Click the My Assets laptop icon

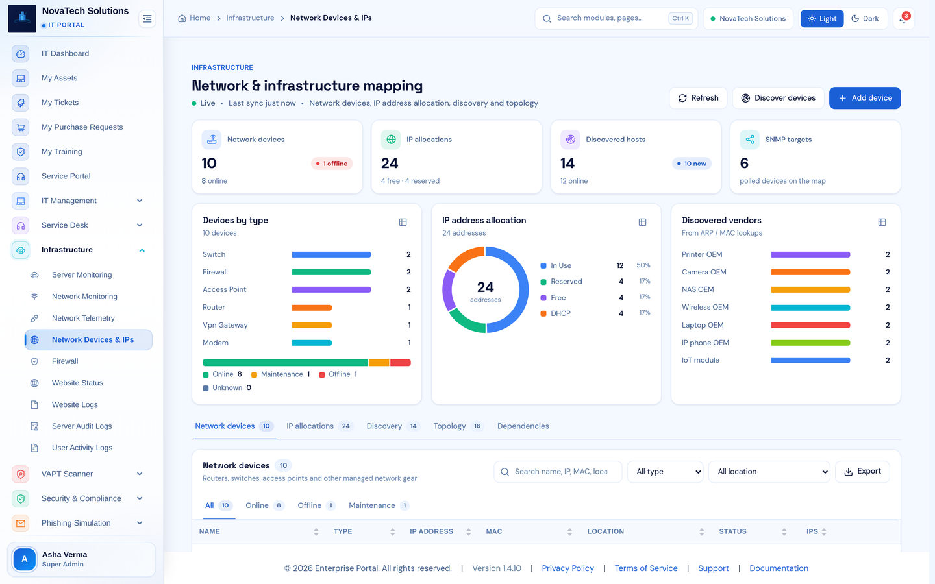(21, 79)
